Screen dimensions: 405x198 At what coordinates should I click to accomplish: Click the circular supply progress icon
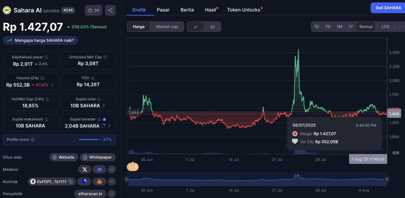tap(104, 126)
